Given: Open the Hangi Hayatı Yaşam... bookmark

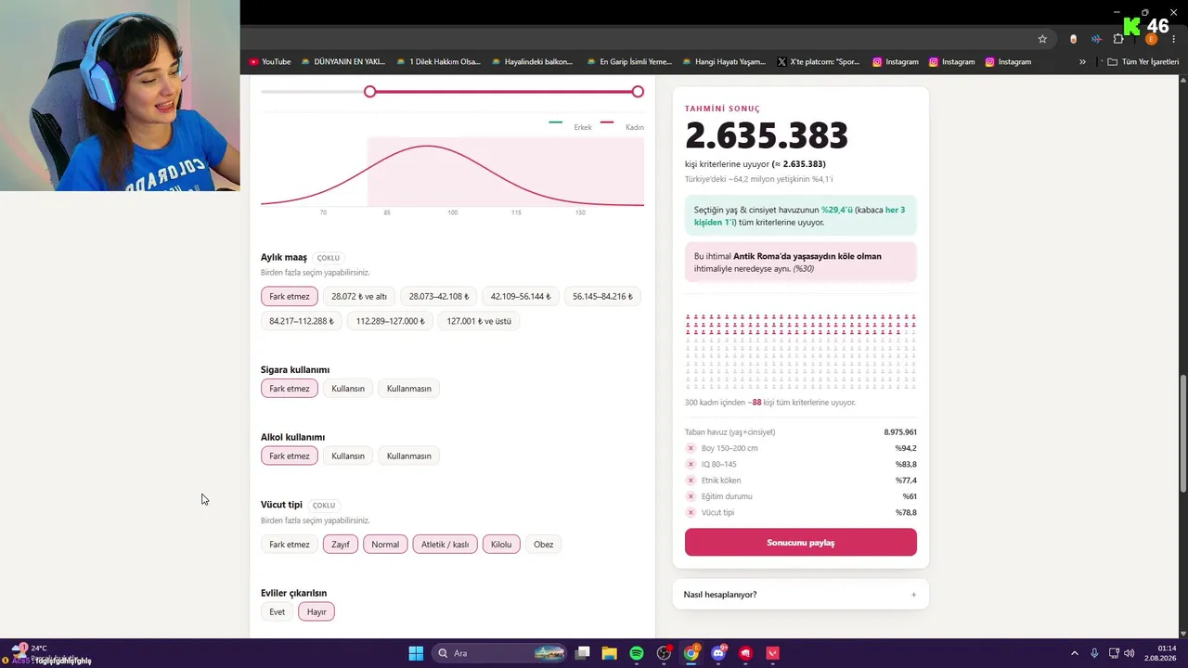Looking at the screenshot, I should 724,62.
